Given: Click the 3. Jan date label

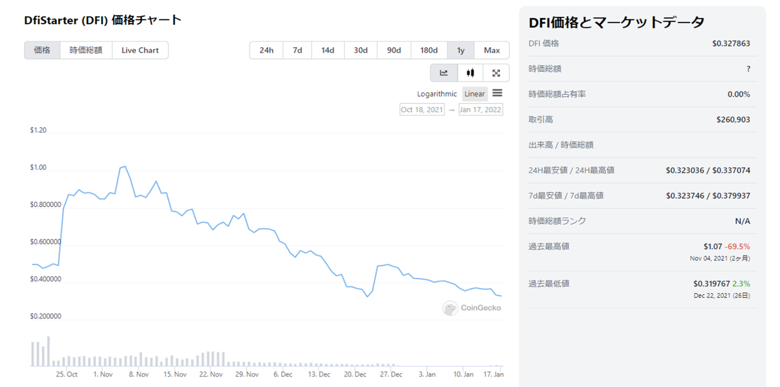Looking at the screenshot, I should pos(427,374).
